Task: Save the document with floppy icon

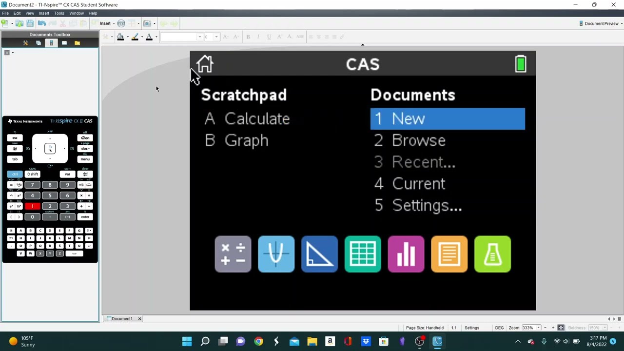Action: [30, 23]
